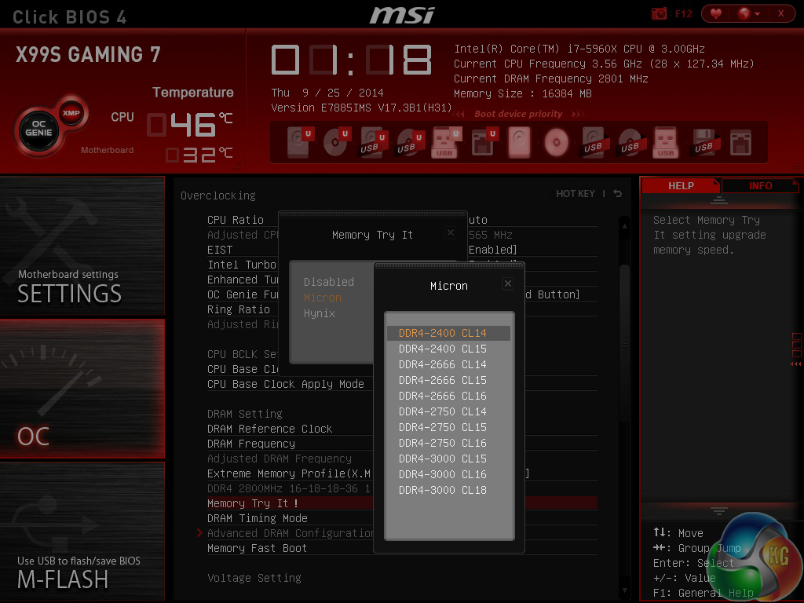The width and height of the screenshot is (804, 603).
Task: Choose Hynix in Memory Try It list
Action: pyautogui.click(x=320, y=313)
